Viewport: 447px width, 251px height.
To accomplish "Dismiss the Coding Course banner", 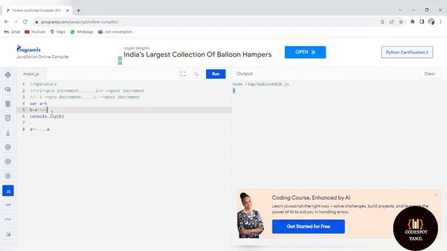I will click(436, 195).
